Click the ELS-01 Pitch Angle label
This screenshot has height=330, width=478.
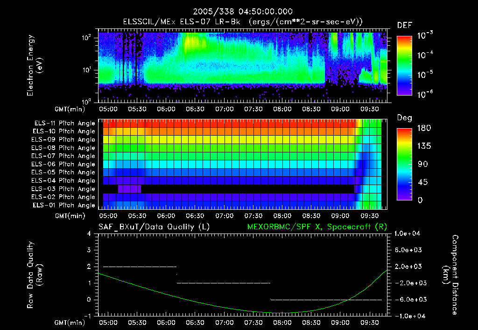63,205
